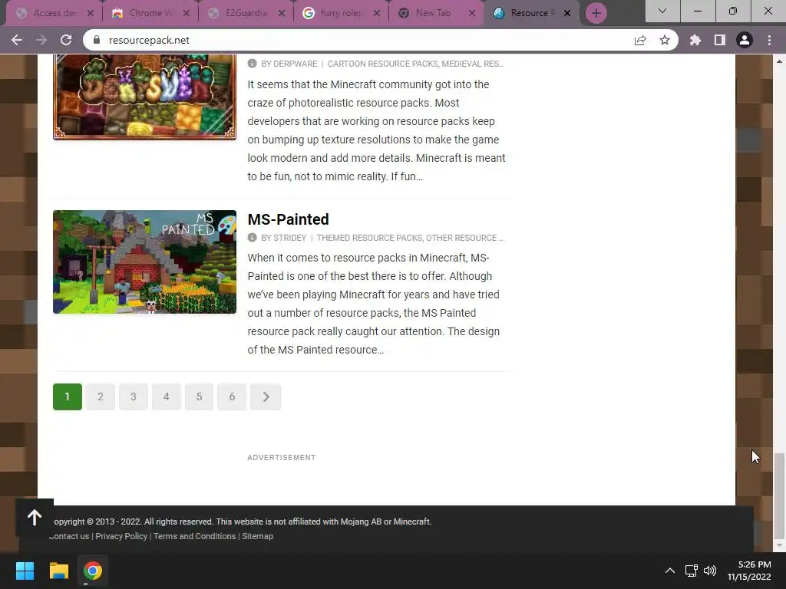Open network status in system tray
Screen dimensions: 786x589
(x=692, y=571)
